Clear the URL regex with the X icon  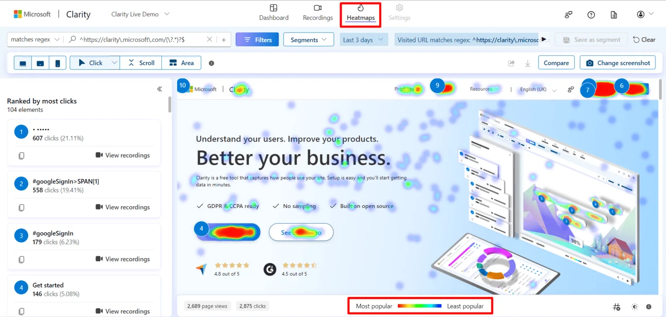click(x=210, y=40)
